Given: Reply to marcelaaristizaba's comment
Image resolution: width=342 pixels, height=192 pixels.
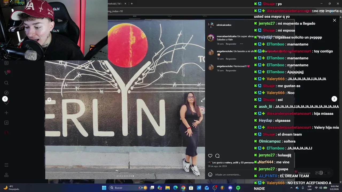Looking at the screenshot, I should coord(231,44).
